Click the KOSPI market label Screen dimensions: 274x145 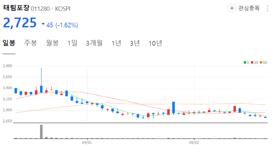[63, 9]
